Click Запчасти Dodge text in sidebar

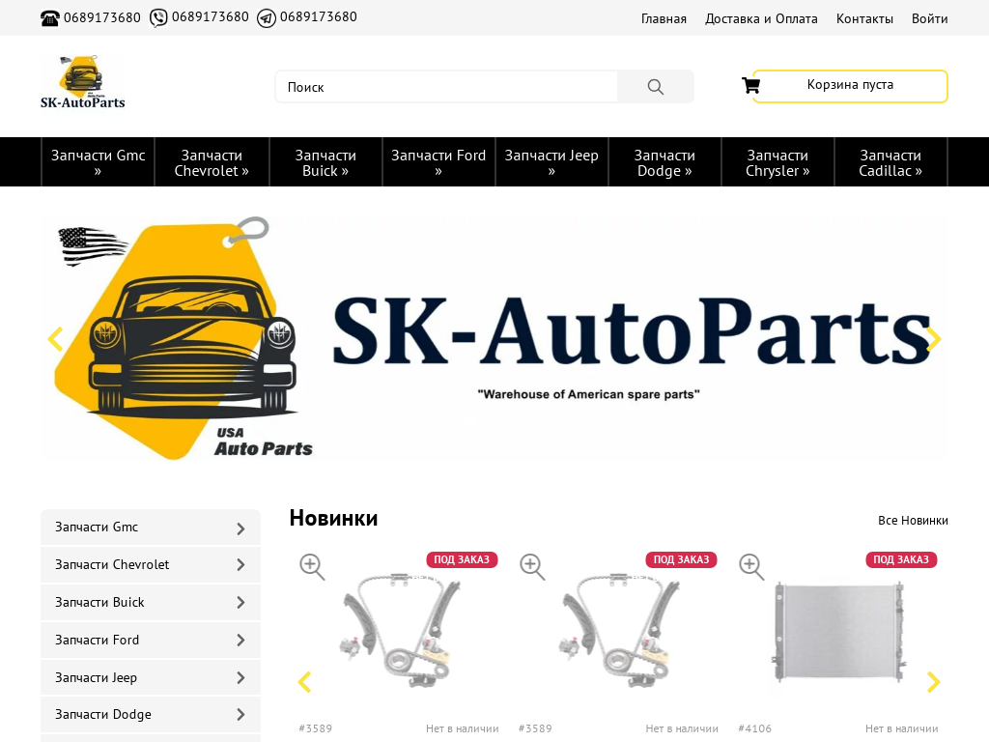[103, 715]
